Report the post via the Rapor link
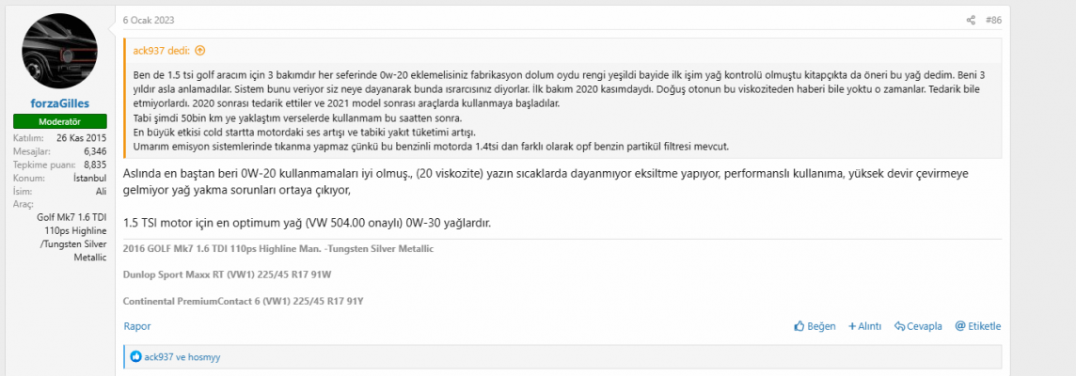The image size is (1076, 376). [137, 326]
